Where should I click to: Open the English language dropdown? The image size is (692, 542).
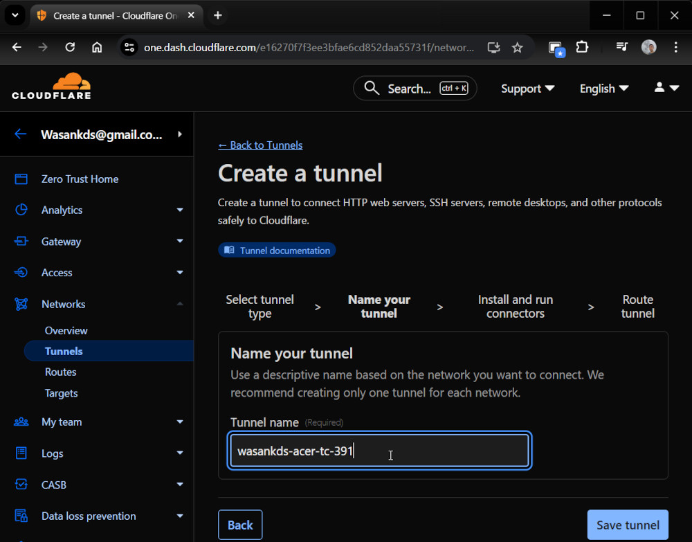(603, 89)
